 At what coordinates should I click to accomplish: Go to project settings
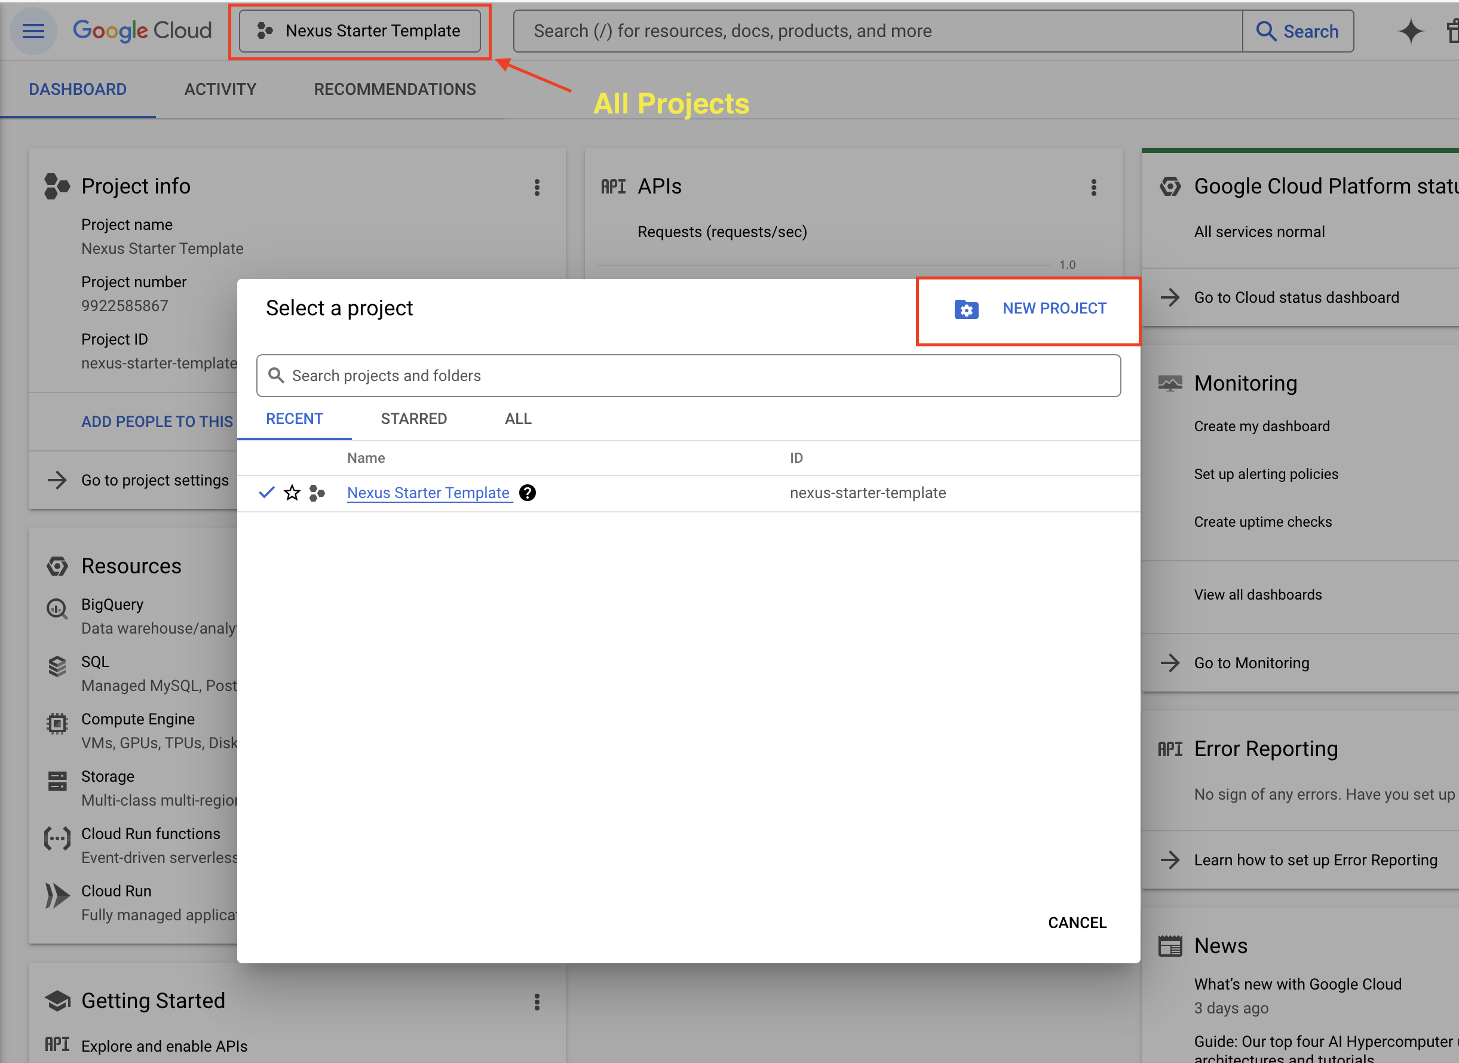click(155, 480)
